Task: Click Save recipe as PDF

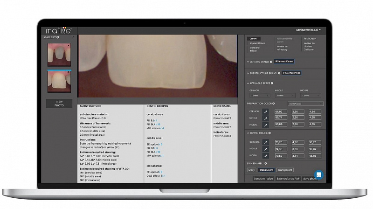Action: pyautogui.click(x=288, y=179)
